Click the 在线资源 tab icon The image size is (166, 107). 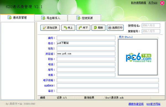pos(78,18)
